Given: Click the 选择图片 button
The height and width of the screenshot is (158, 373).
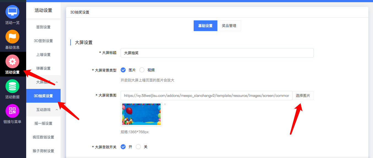Looking at the screenshot, I should point(303,96).
